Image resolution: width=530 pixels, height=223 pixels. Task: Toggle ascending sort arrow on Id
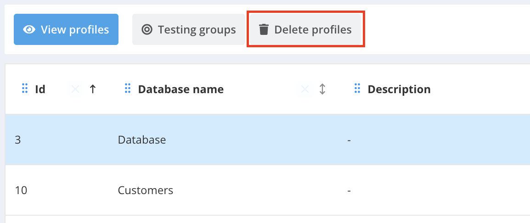[x=93, y=89]
